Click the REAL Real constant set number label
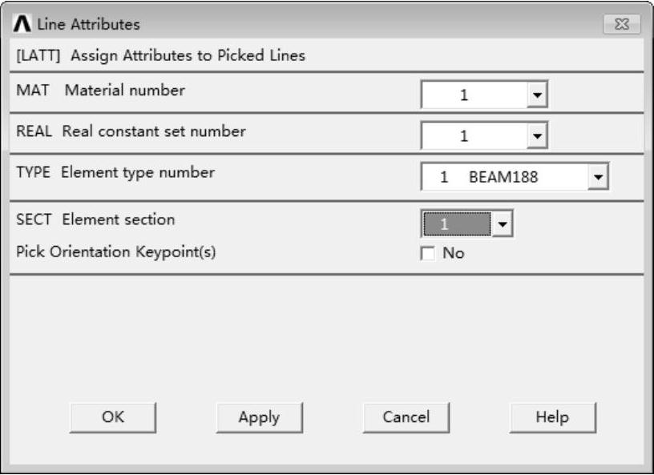The image size is (654, 475). click(131, 131)
